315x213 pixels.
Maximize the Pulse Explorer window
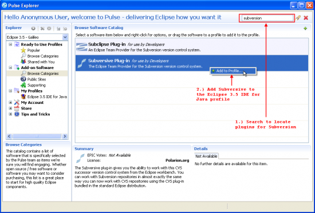(301, 5)
